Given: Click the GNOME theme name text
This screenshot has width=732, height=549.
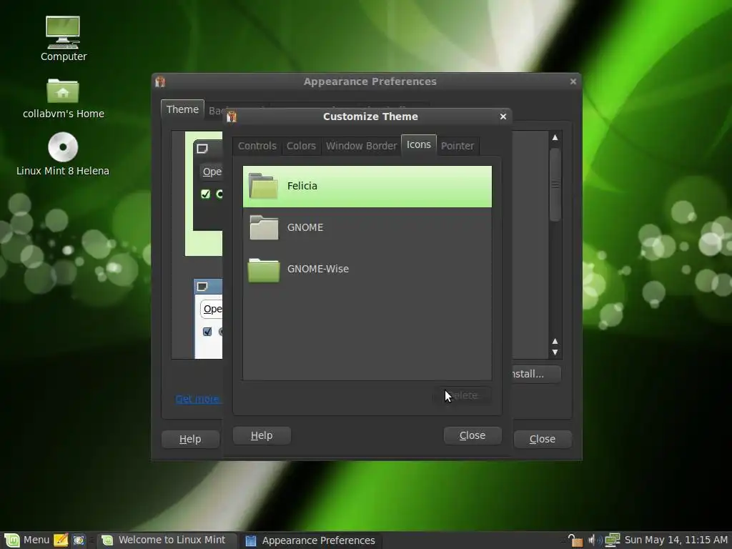Looking at the screenshot, I should coord(305,227).
